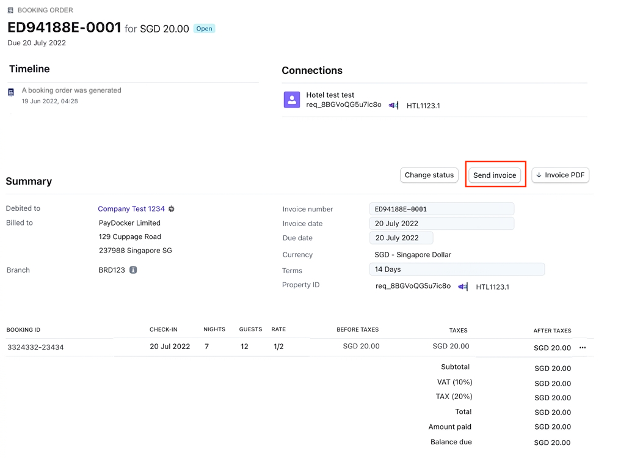
Task: Click the info icon next to BRD123
Action: click(133, 270)
